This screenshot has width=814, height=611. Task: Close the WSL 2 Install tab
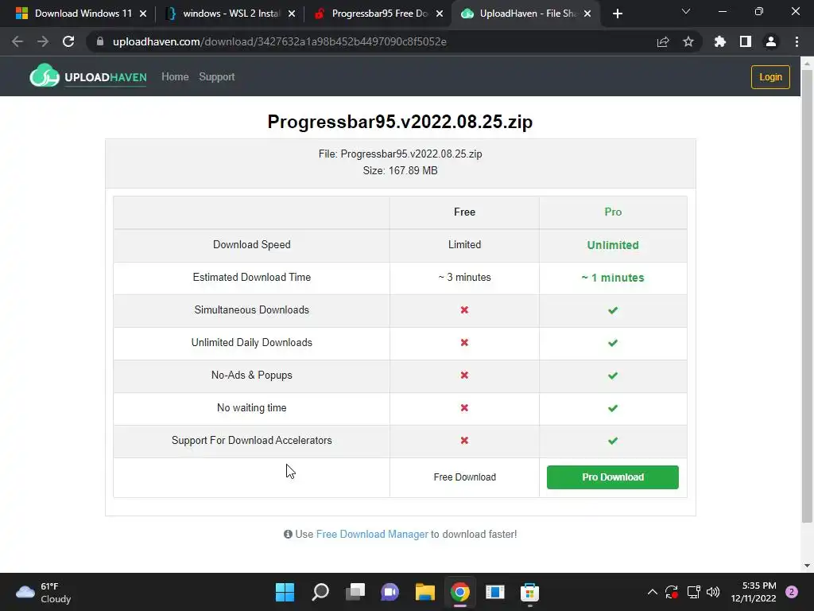point(292,14)
